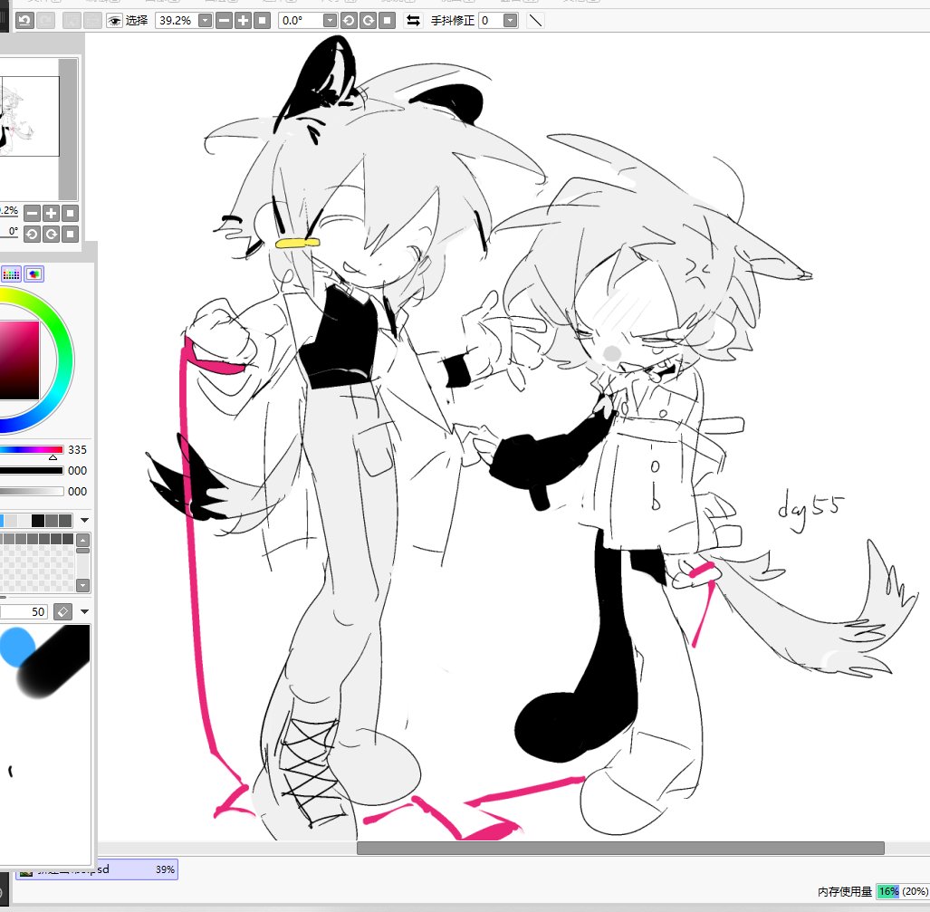Flip the canvas view horizontally

tap(414, 21)
